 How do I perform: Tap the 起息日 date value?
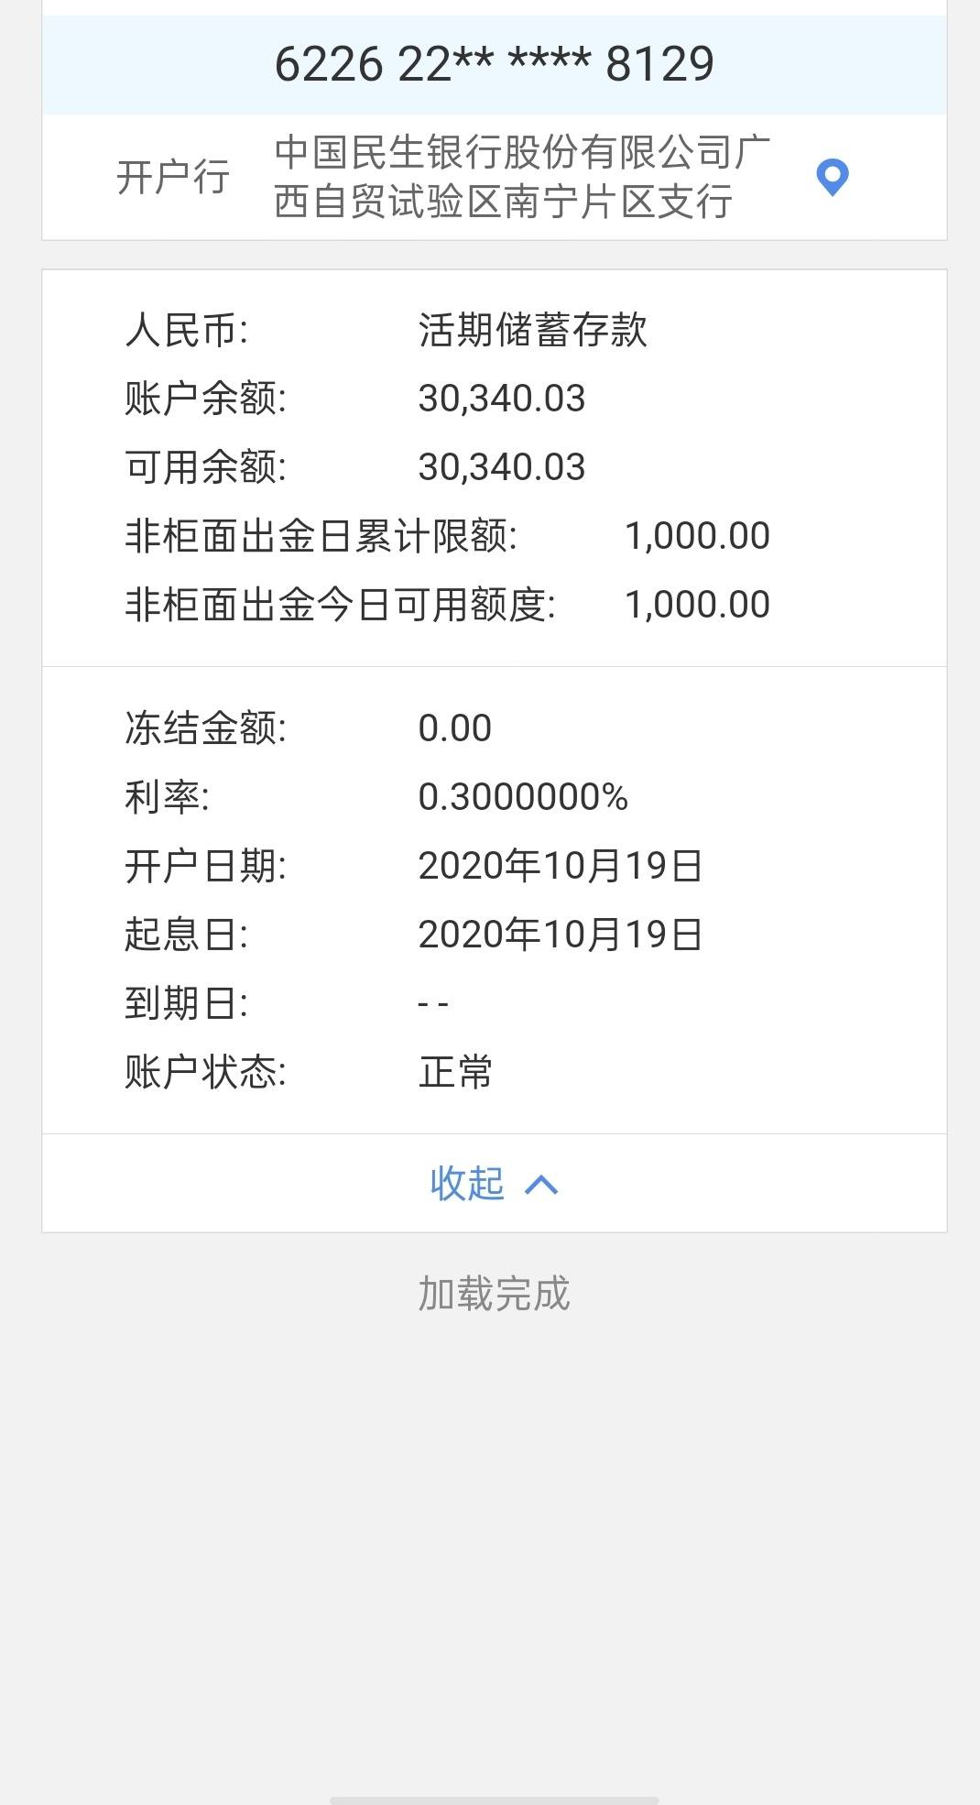(x=561, y=935)
